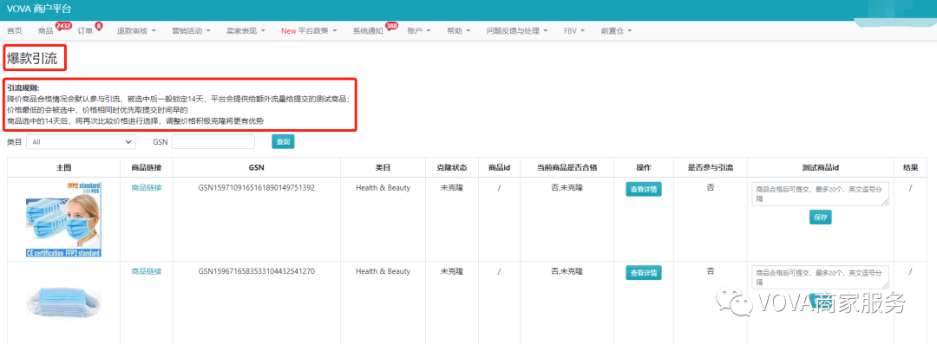Expand the FBV dropdown menu
937x344 pixels.
pos(574,31)
